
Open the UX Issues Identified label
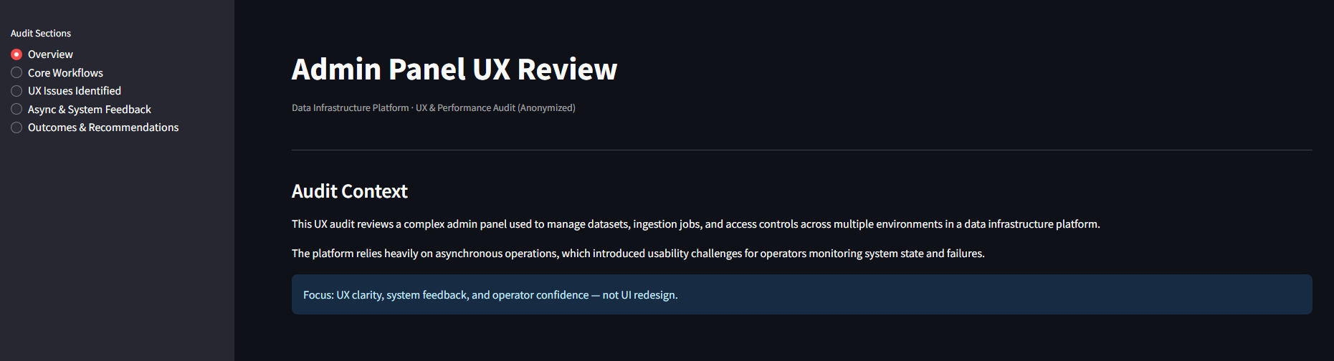coord(75,91)
